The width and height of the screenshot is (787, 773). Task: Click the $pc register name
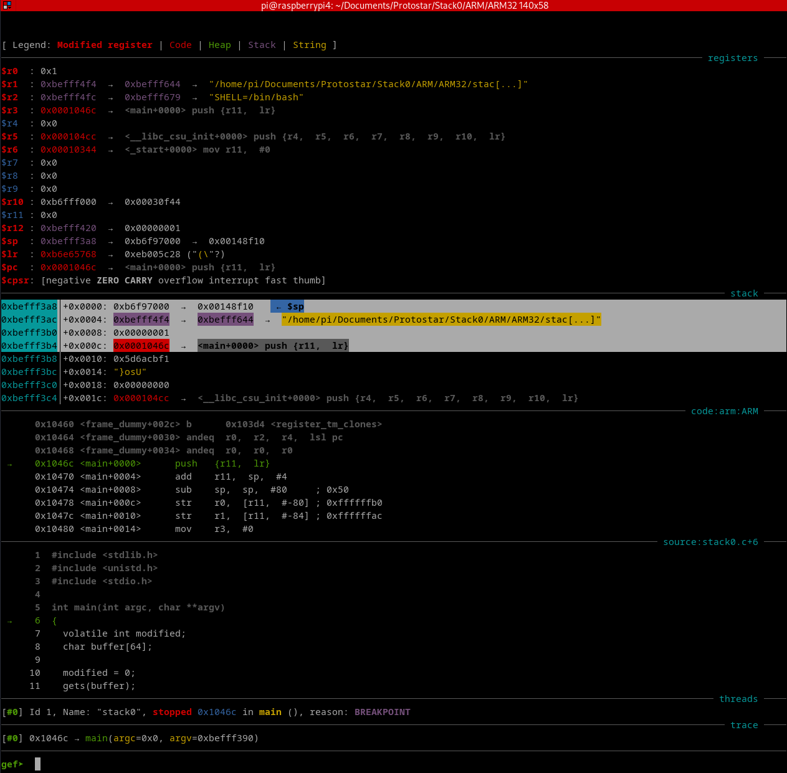click(x=10, y=267)
